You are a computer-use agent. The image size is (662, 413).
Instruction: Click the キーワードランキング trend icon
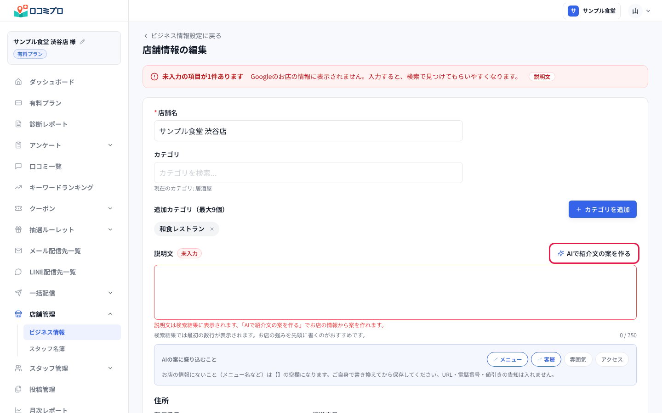[x=18, y=187]
